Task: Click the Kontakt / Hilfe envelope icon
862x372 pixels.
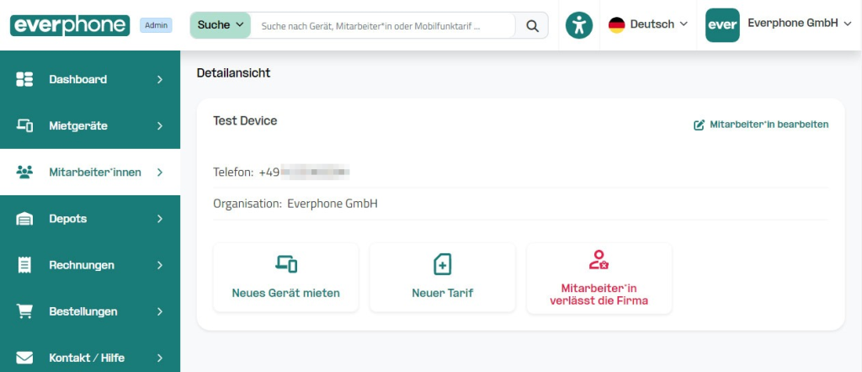Action: pos(24,358)
